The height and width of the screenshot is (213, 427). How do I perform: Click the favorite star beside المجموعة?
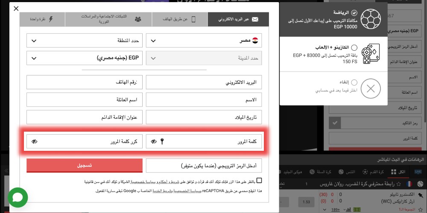(421, 210)
